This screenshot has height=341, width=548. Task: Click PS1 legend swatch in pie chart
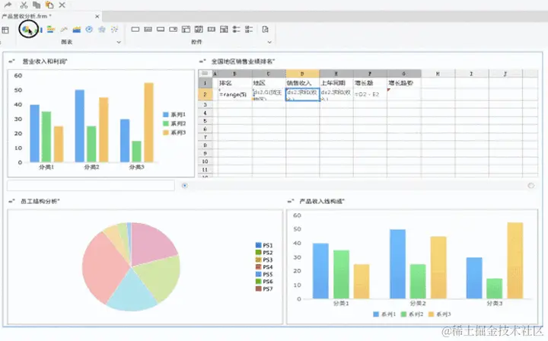pyautogui.click(x=258, y=245)
